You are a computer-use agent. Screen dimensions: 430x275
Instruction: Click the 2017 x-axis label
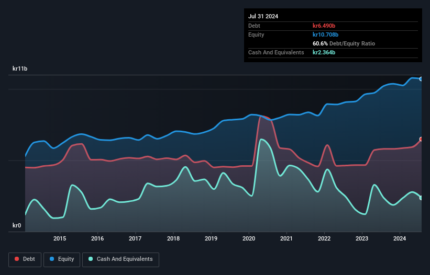tap(135, 238)
